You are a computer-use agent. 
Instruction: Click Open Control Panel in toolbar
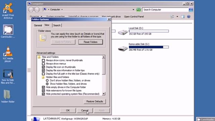click(x=134, y=16)
